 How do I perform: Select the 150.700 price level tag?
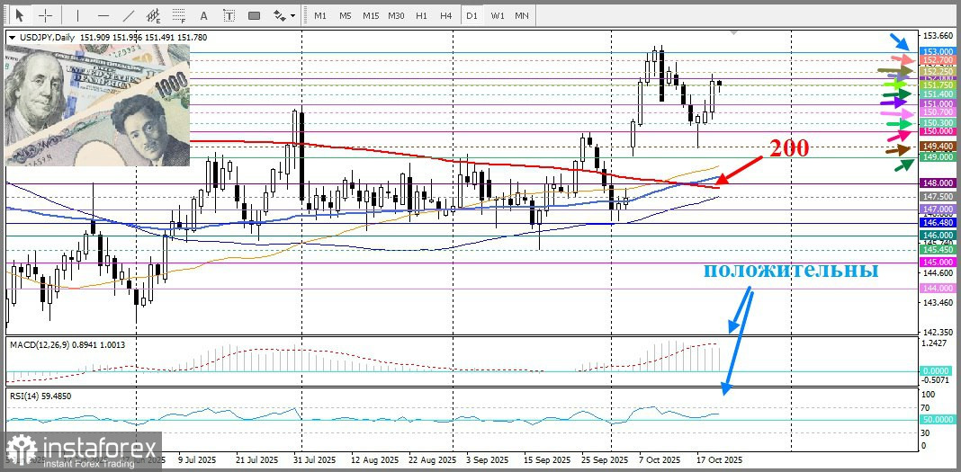coord(937,112)
